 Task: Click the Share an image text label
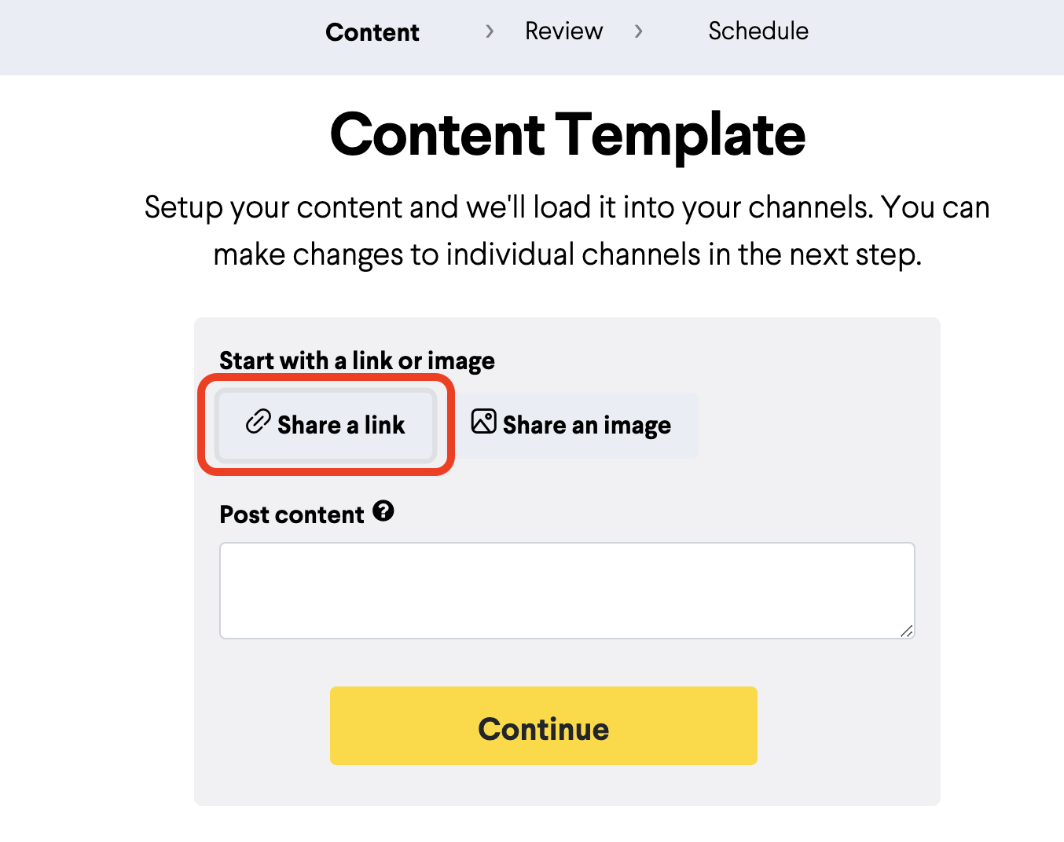point(587,426)
